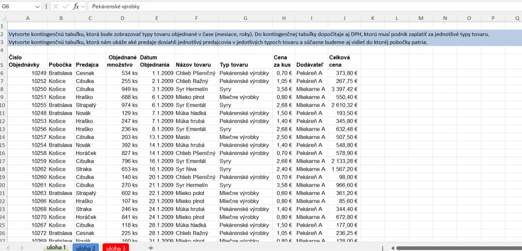Click the 841 ks quantity cell
Viewport: 522px width, 251px height.
122,217
